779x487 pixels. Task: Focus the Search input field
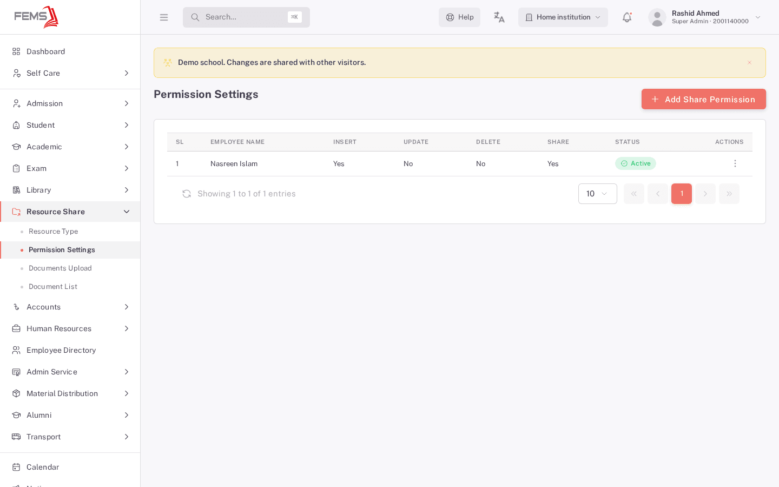(246, 17)
